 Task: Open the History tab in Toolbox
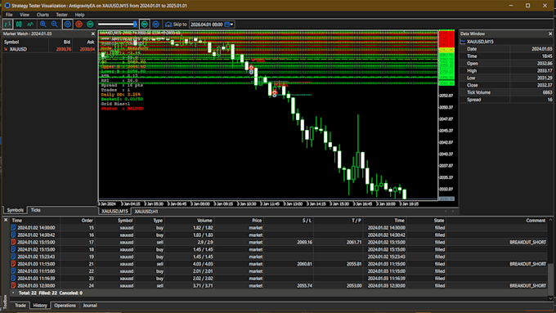pyautogui.click(x=40, y=305)
